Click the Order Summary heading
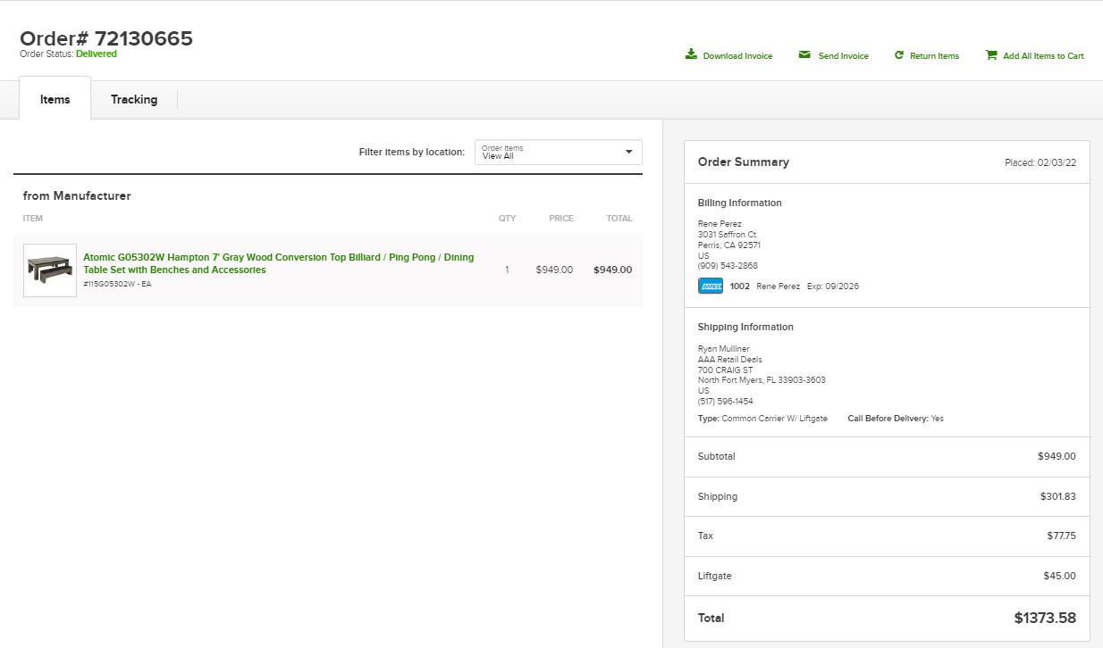 744,162
